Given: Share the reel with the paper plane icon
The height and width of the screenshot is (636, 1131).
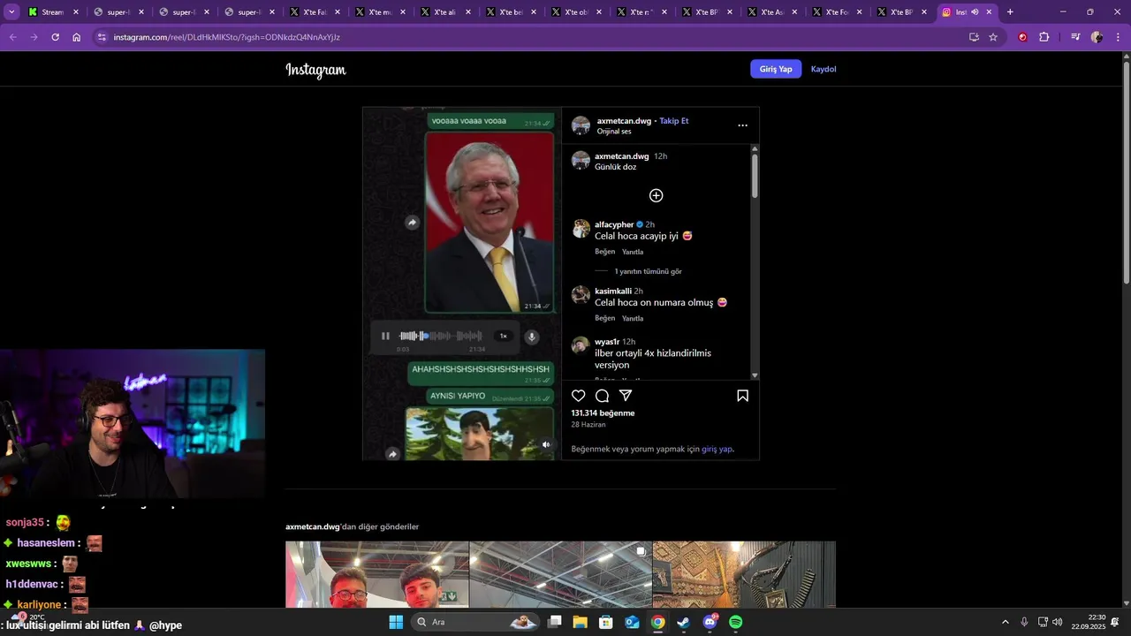Looking at the screenshot, I should click(626, 396).
